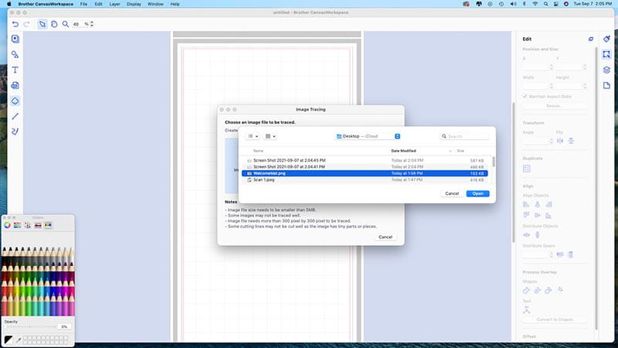This screenshot has width=618, height=348.
Task: Select the Image Tracing tool icon
Action: click(15, 101)
